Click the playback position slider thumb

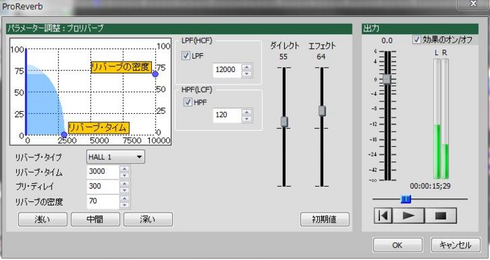point(405,198)
